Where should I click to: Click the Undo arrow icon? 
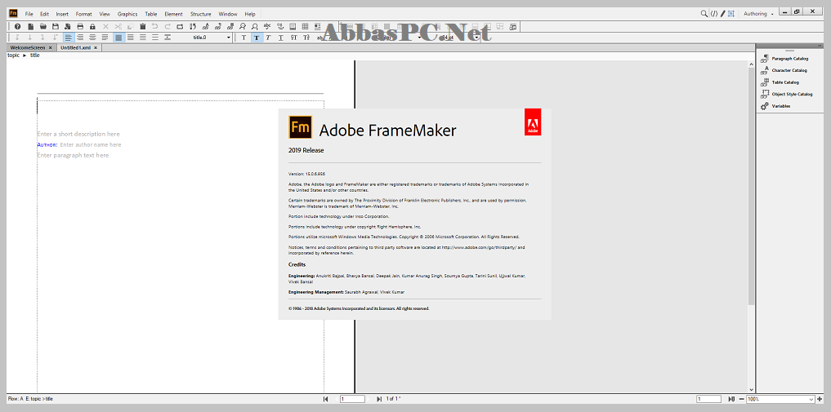(x=154, y=26)
